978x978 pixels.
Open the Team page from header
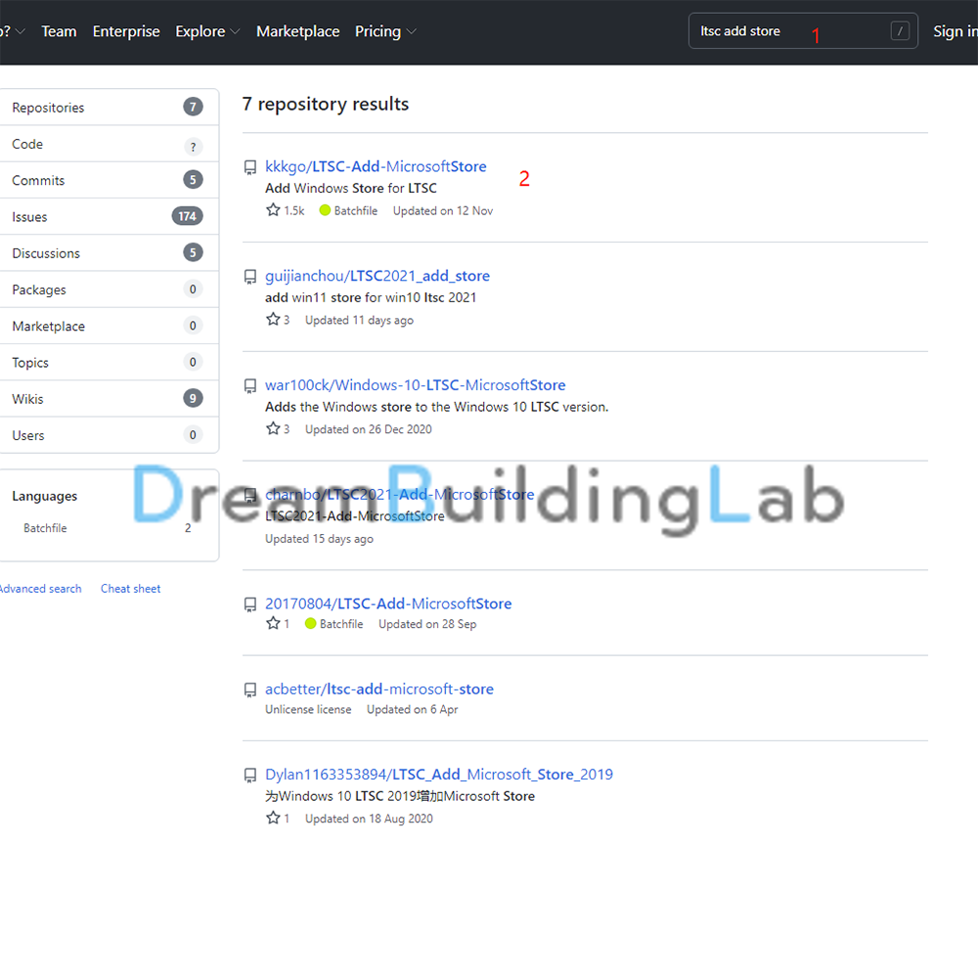[x=59, y=31]
